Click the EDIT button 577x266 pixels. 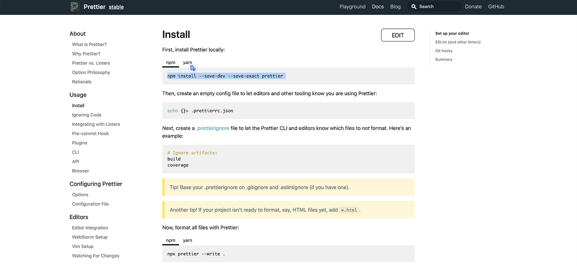click(398, 35)
